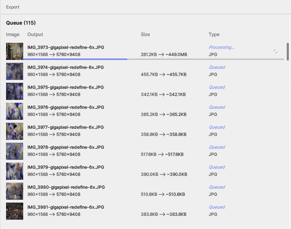Select file name IMG_3973-gigapixel-redefine-6x.JPG
291x229 pixels.
(x=66, y=47)
